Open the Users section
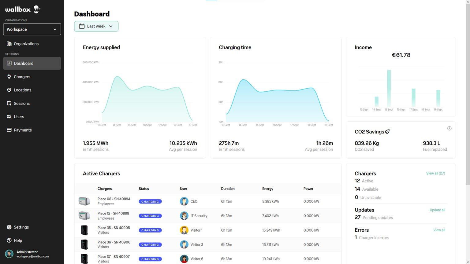 pyautogui.click(x=32, y=116)
